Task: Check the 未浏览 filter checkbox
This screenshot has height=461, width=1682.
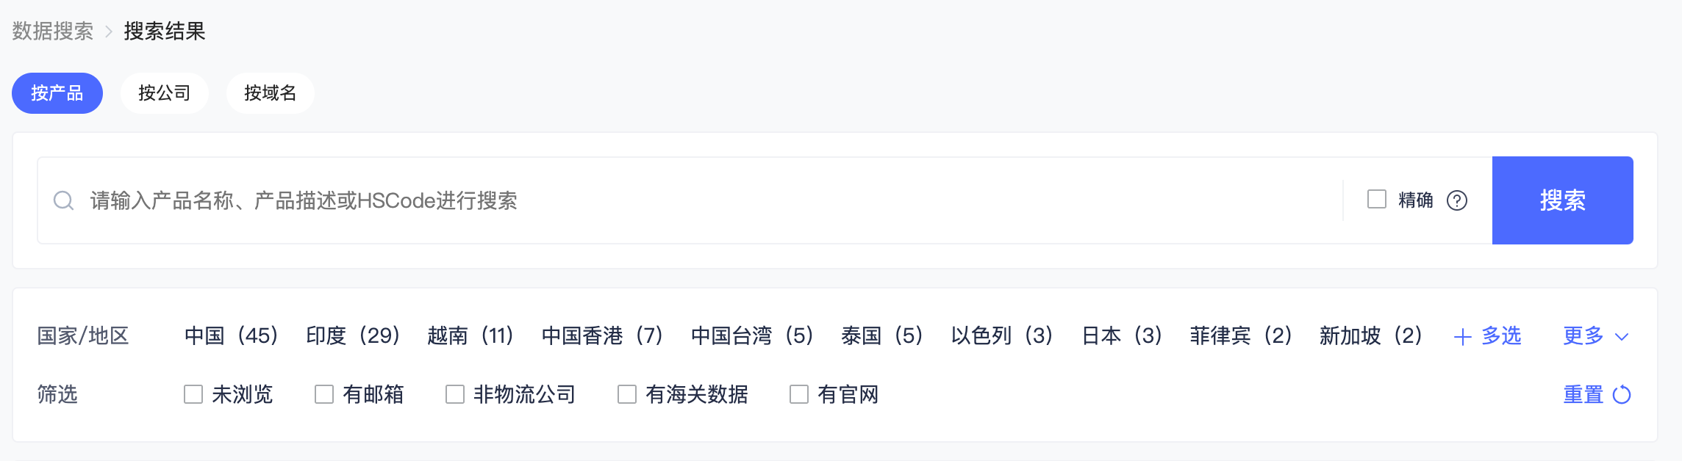Action: point(193,395)
